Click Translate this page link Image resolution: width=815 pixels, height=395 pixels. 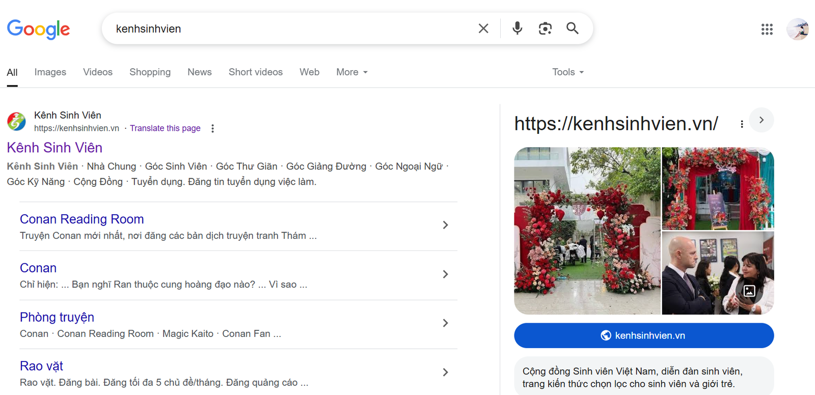point(165,128)
